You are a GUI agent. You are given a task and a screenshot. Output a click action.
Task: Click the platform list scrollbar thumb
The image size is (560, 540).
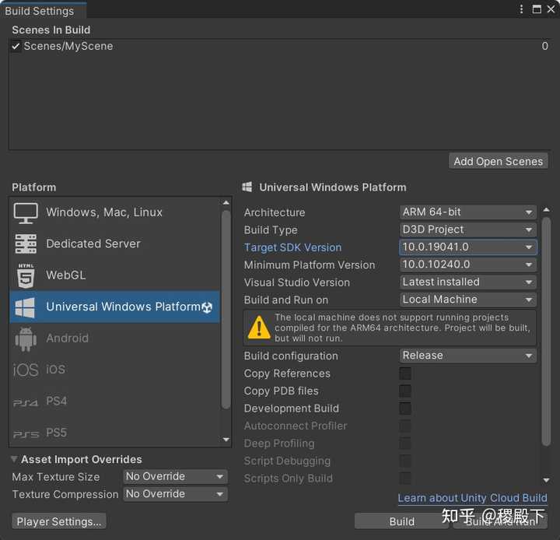226,310
